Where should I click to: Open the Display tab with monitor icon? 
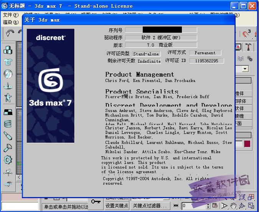click(x=238, y=47)
